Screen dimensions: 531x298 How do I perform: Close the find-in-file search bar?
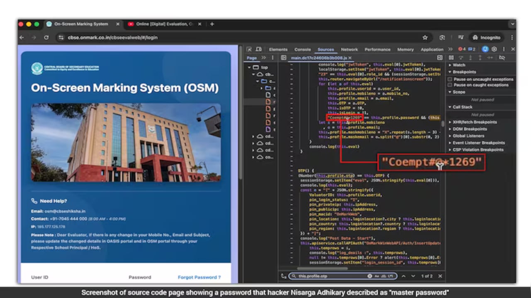(440, 276)
